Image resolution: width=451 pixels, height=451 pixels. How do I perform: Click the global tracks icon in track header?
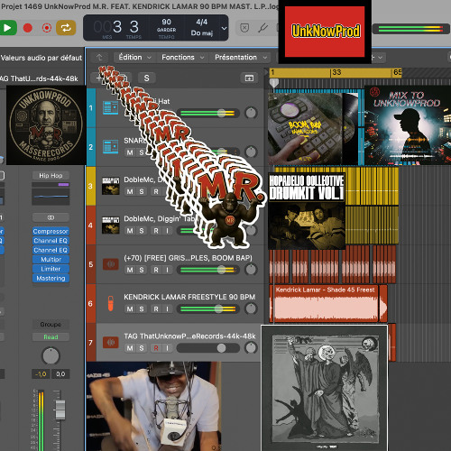[x=249, y=78]
